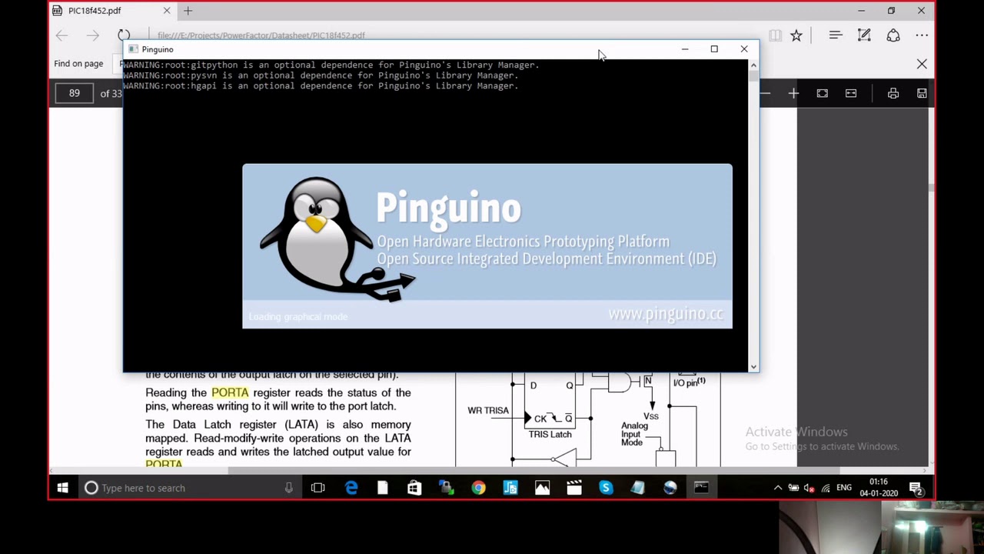Open Add notes pen icon in Edge
Viewport: 984px width, 554px height.
[864, 35]
